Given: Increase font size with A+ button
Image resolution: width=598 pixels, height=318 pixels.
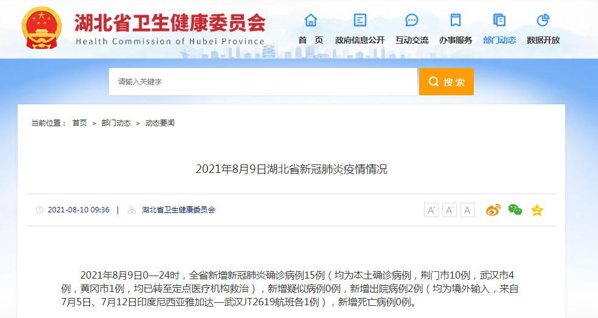Looking at the screenshot, I should 431,210.
